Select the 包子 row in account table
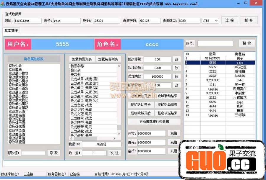Image resolution: width=266 pixels, height=180 pixels. [x=219, y=58]
